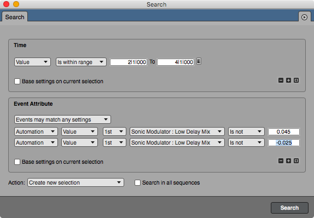Open the 1st dropdown in the -0.025 row
Viewport: 314px width, 218px height.
tap(114, 142)
